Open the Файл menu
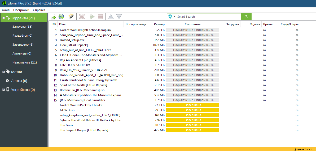 [x=6, y=10]
